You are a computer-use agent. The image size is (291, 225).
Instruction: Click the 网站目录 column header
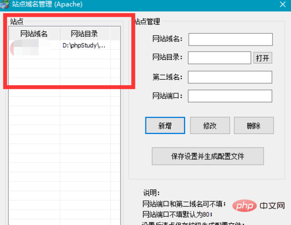(85, 34)
